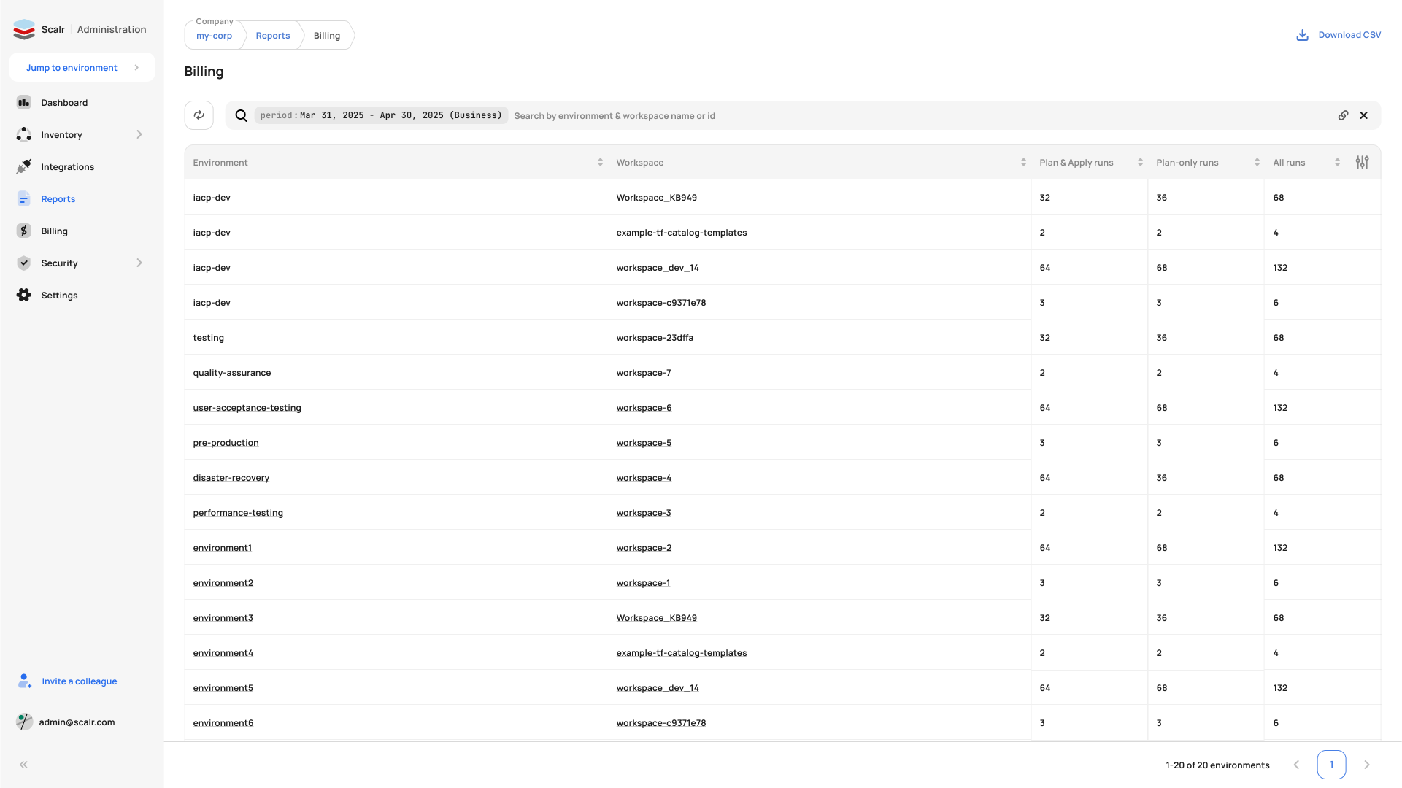This screenshot has width=1402, height=788.
Task: Go to Reports breadcrumb
Action: 273,36
